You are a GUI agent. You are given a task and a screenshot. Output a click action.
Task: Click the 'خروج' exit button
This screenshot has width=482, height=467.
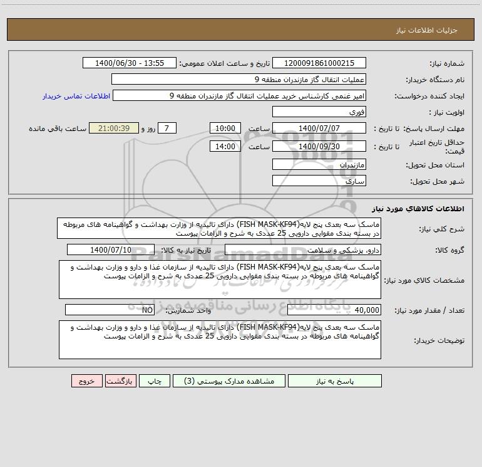tap(86, 380)
